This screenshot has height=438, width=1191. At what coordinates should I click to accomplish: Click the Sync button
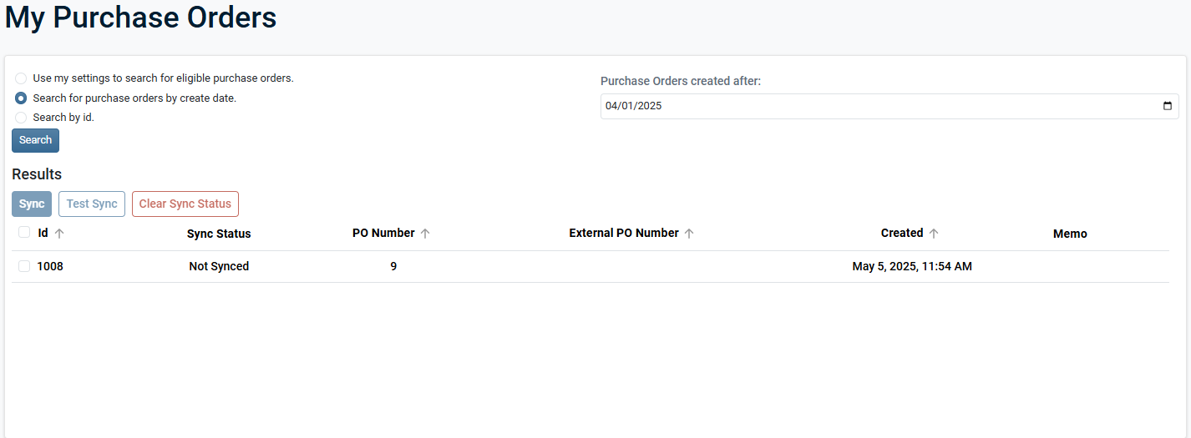point(32,204)
